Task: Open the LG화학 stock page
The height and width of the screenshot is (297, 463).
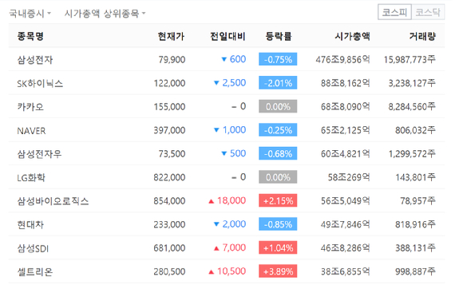Action: [31, 178]
